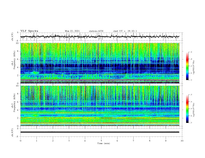Image resolution: width=205 pixels, height=158 pixels.
Task: Click the "VLF Spectra" title text
Action: [x=29, y=31]
